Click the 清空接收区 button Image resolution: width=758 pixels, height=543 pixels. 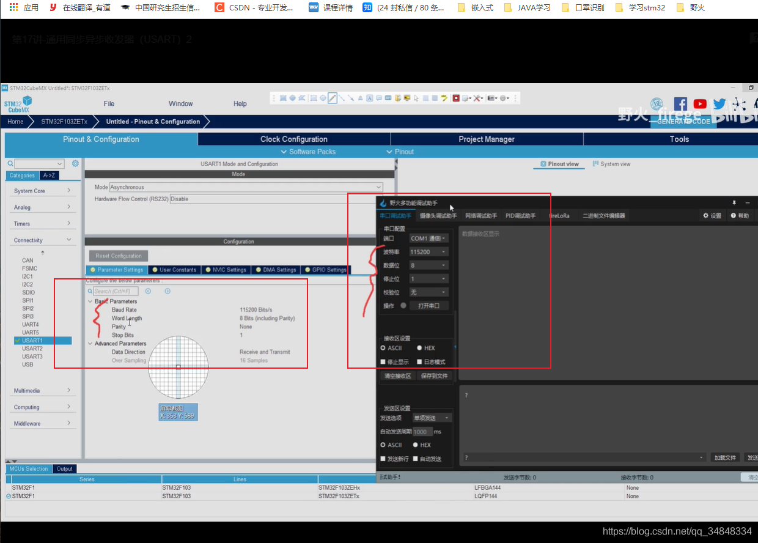[x=398, y=376]
